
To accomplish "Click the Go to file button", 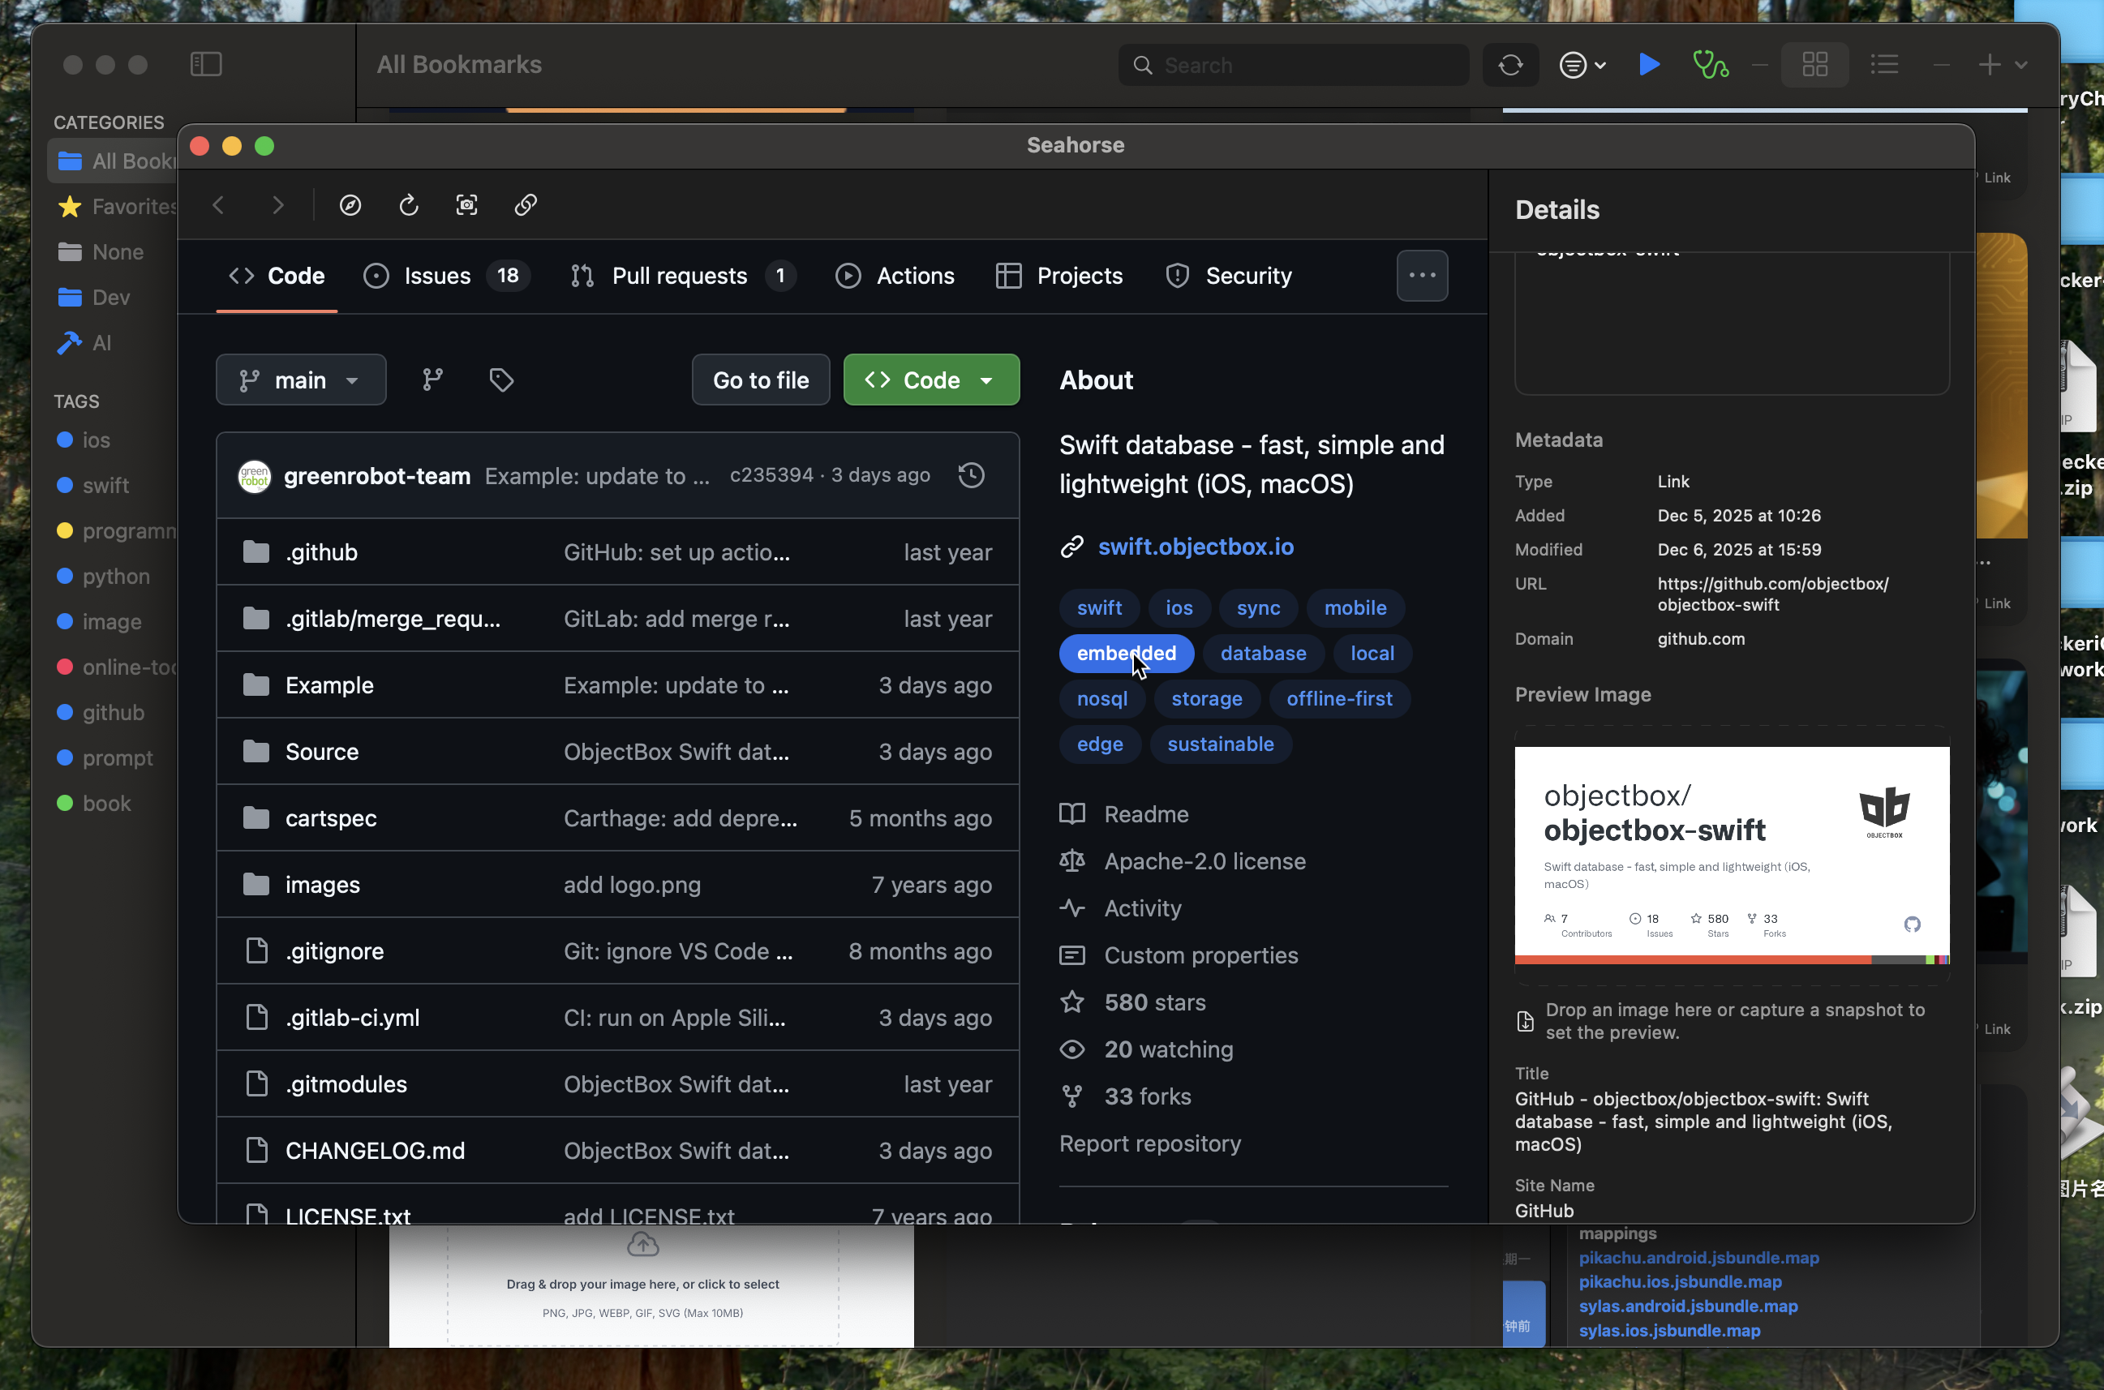I will coord(761,380).
